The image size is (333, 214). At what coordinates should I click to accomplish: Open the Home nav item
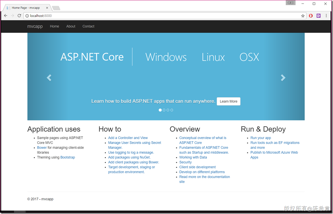coord(54,26)
